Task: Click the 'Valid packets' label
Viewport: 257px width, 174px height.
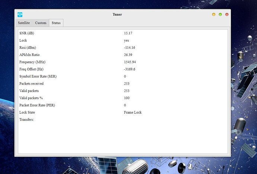Action: [29, 91]
